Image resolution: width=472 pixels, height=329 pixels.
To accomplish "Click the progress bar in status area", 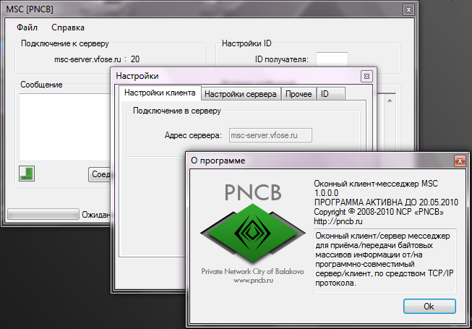I will (x=42, y=214).
